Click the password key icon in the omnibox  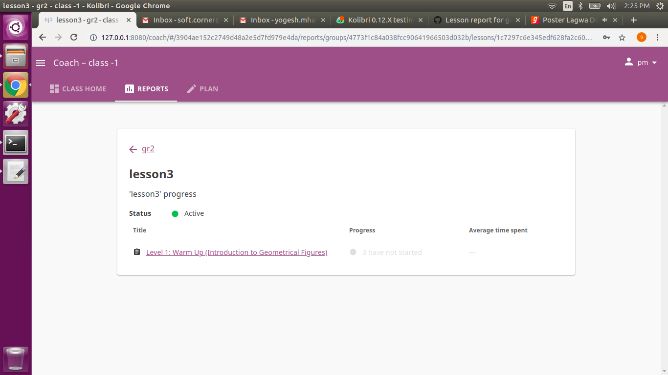click(606, 37)
